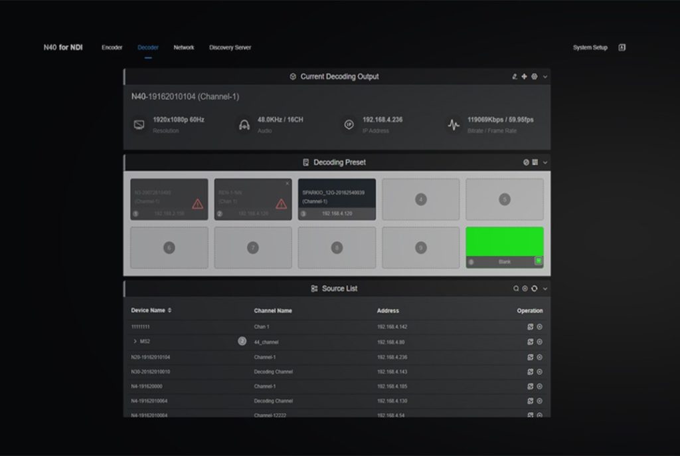Click the user icon next to System Setup
This screenshot has width=680, height=456.
click(x=622, y=48)
